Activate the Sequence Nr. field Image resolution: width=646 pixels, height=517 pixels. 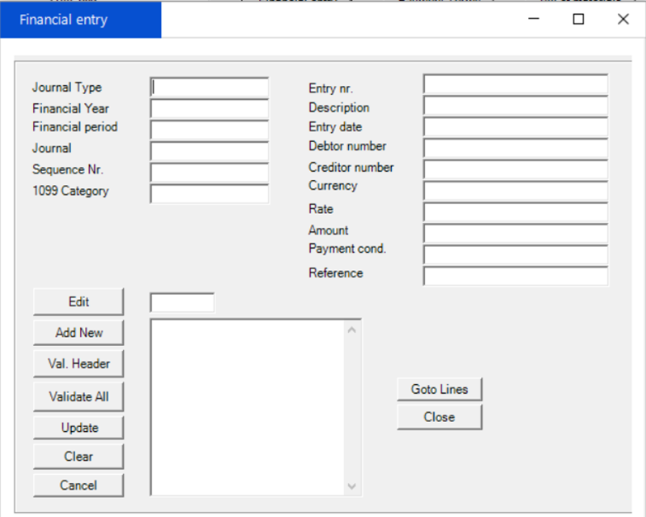tap(210, 173)
